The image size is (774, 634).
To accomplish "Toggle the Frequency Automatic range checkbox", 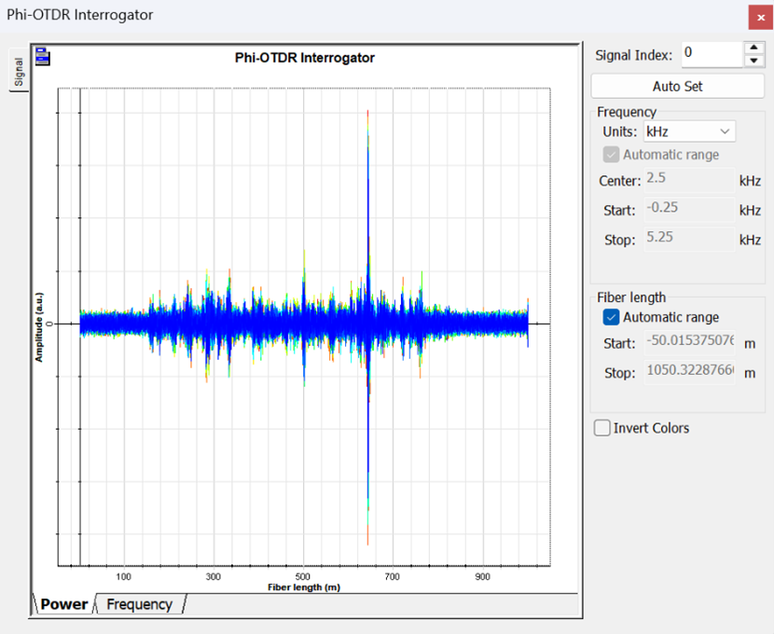I will (611, 155).
